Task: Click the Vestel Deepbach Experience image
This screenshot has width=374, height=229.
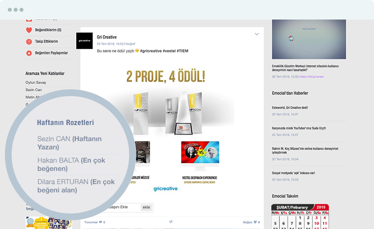Action: tap(200, 152)
